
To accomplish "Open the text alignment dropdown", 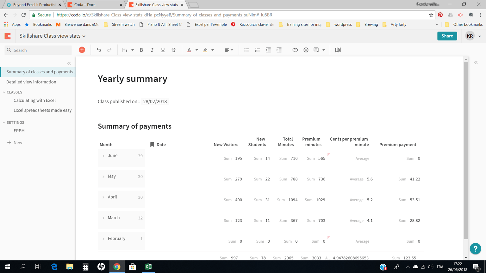I will 229,50.
